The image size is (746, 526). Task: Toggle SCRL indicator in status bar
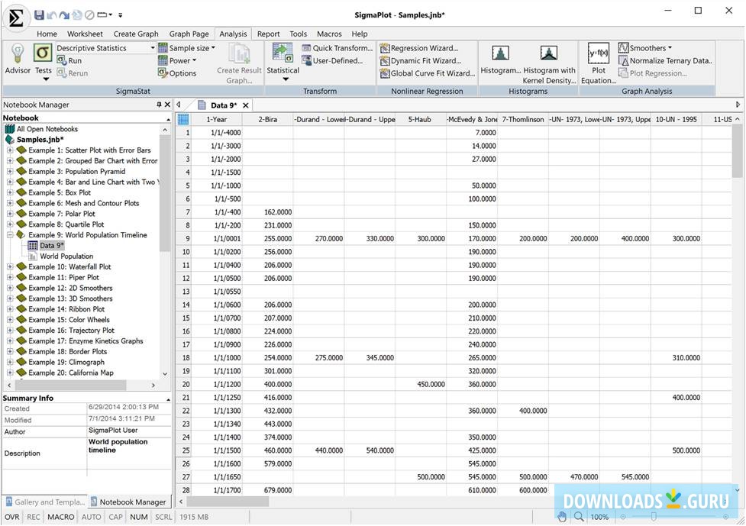[163, 517]
